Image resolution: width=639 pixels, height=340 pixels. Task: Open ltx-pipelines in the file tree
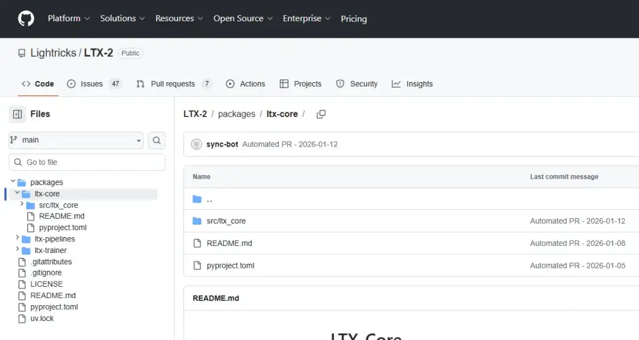54,239
